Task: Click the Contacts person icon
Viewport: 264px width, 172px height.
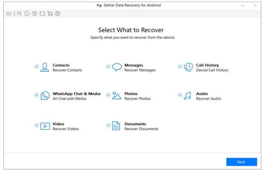Action: [45, 67]
